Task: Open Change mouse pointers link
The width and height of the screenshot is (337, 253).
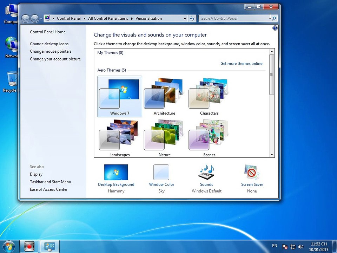Action: tap(51, 51)
